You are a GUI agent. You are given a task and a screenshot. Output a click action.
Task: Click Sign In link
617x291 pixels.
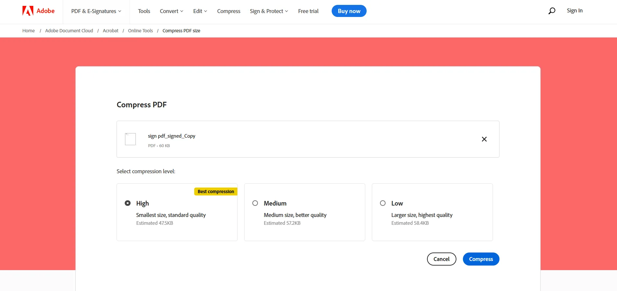[x=575, y=10]
